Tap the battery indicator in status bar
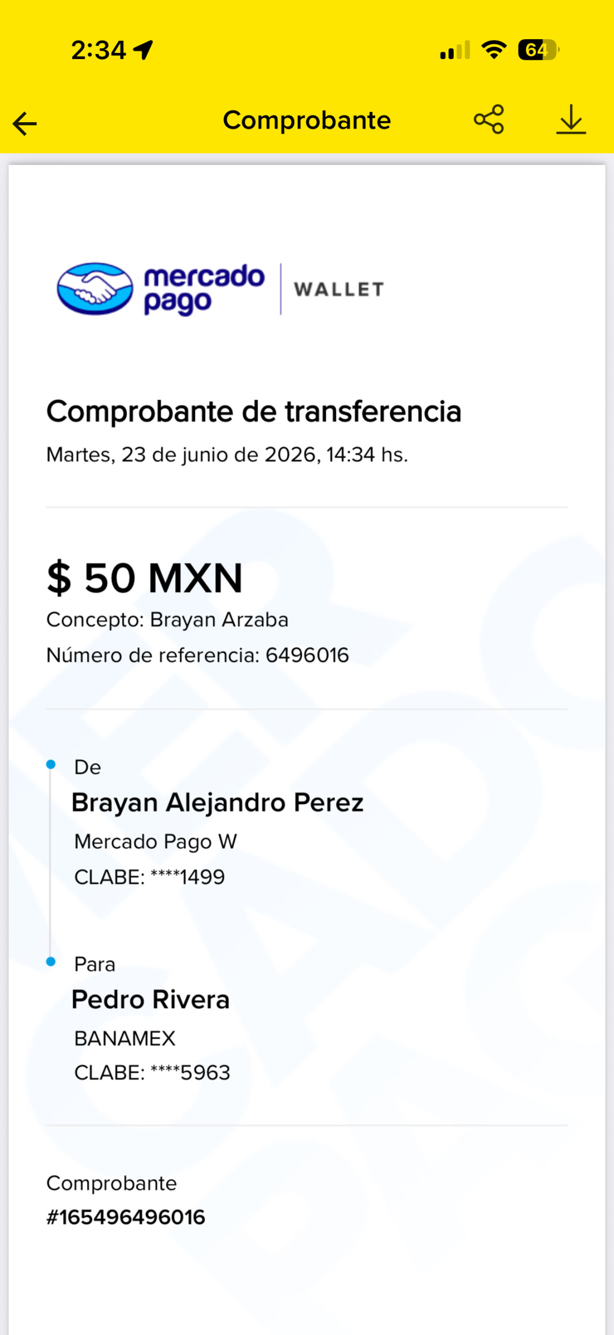The height and width of the screenshot is (1335, 614). pyautogui.click(x=538, y=50)
